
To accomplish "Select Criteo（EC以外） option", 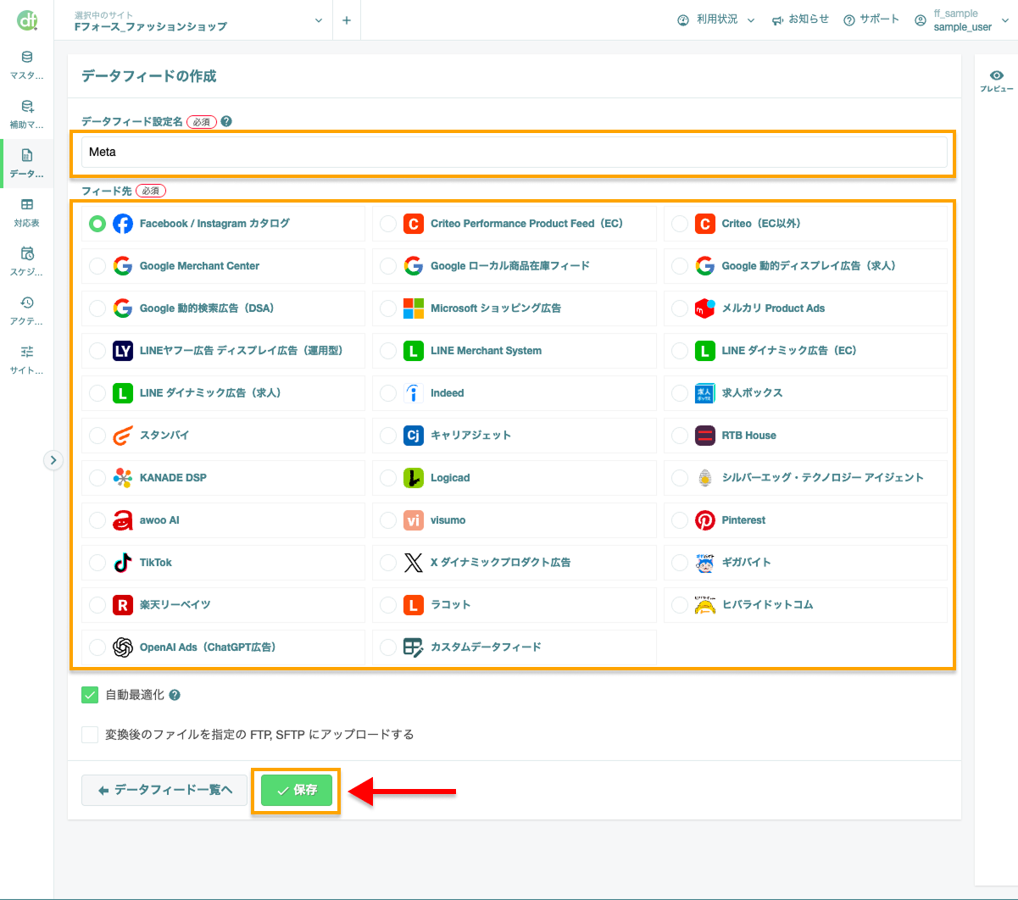I will tap(805, 224).
